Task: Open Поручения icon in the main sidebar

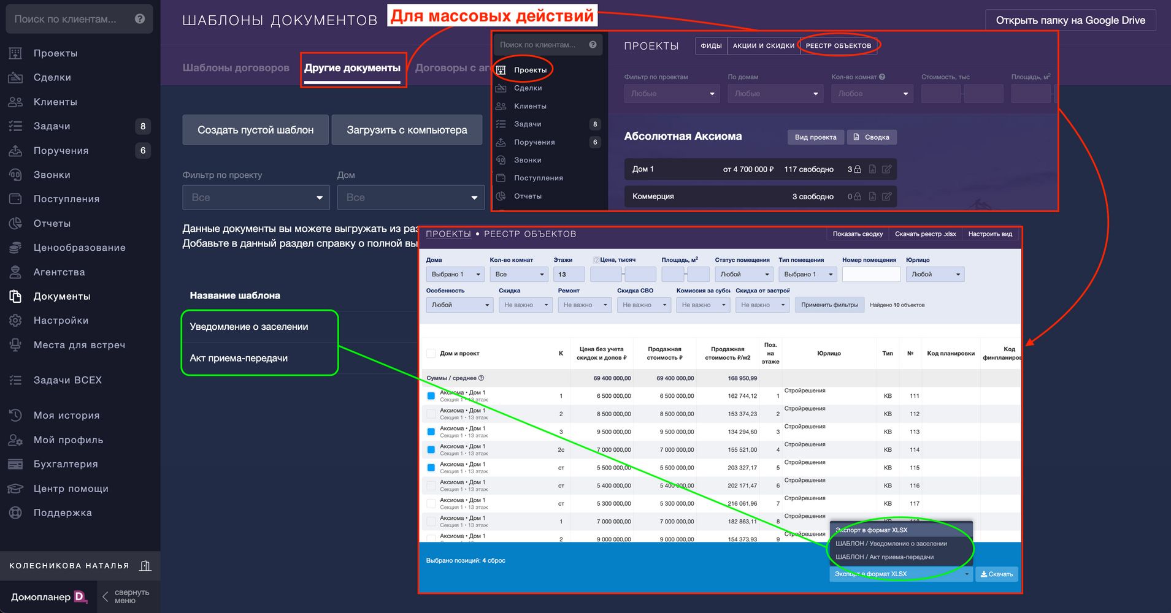Action: pos(15,151)
